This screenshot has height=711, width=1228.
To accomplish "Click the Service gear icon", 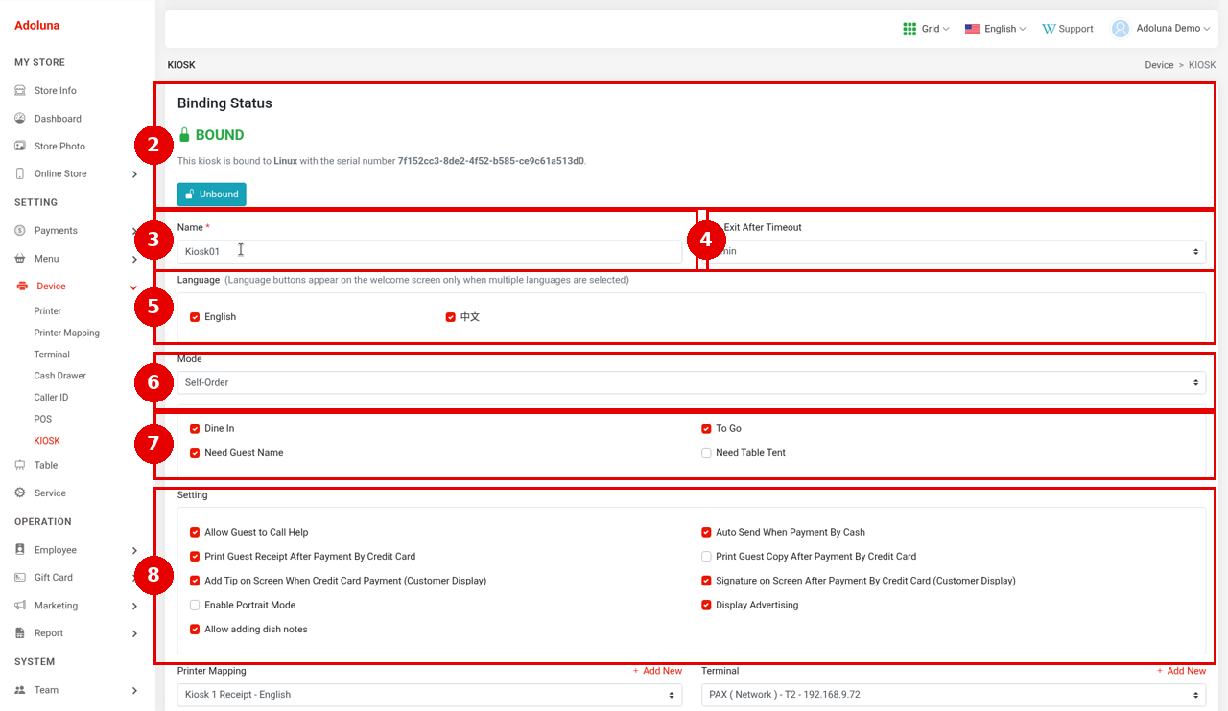I will coord(20,493).
